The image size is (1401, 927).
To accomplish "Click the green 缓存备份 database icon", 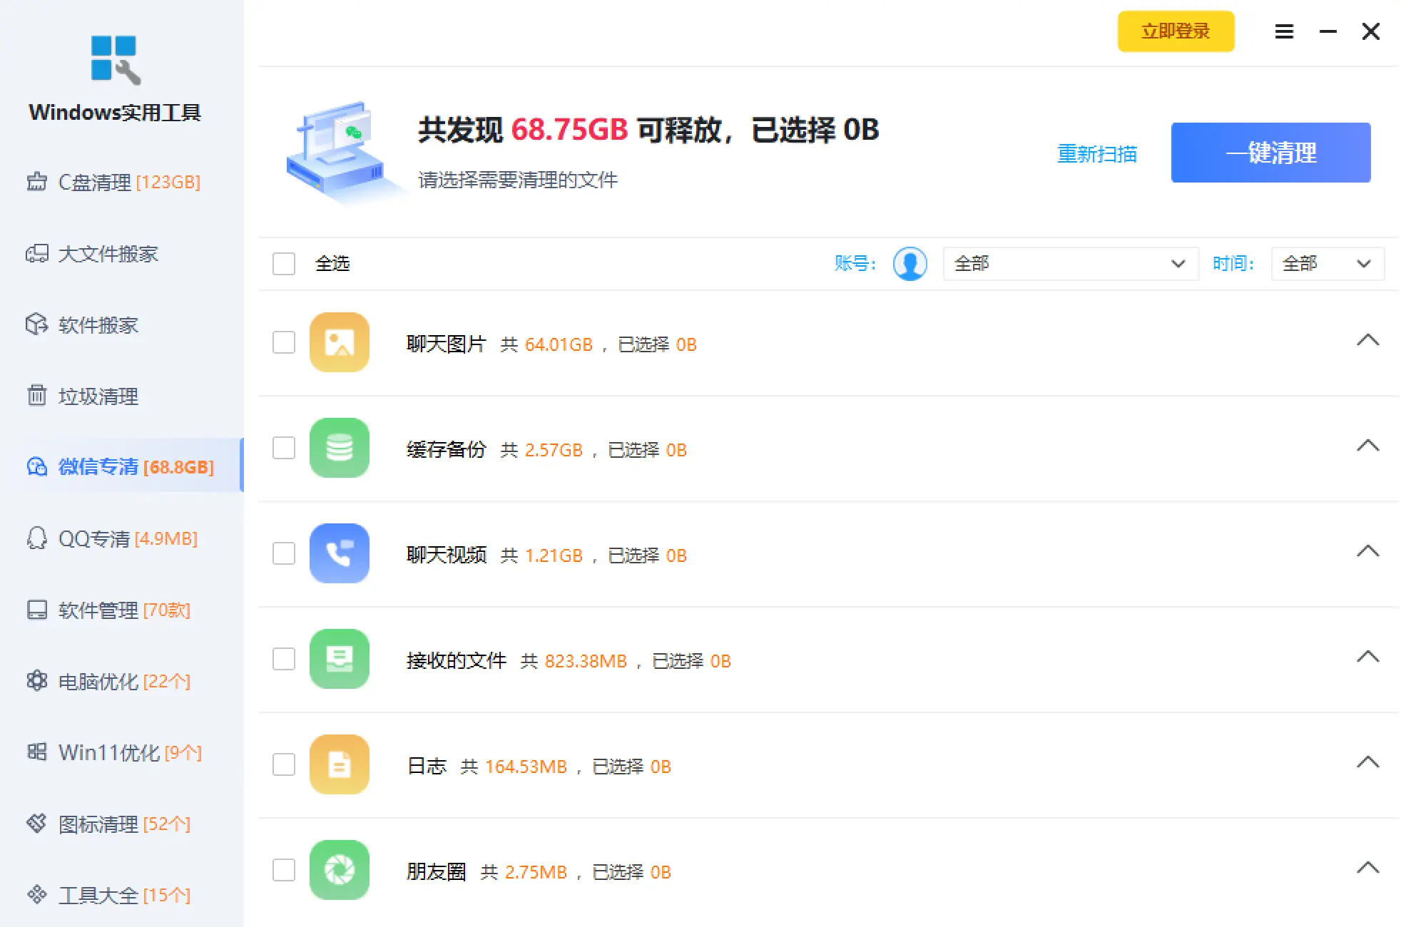I will tap(339, 449).
